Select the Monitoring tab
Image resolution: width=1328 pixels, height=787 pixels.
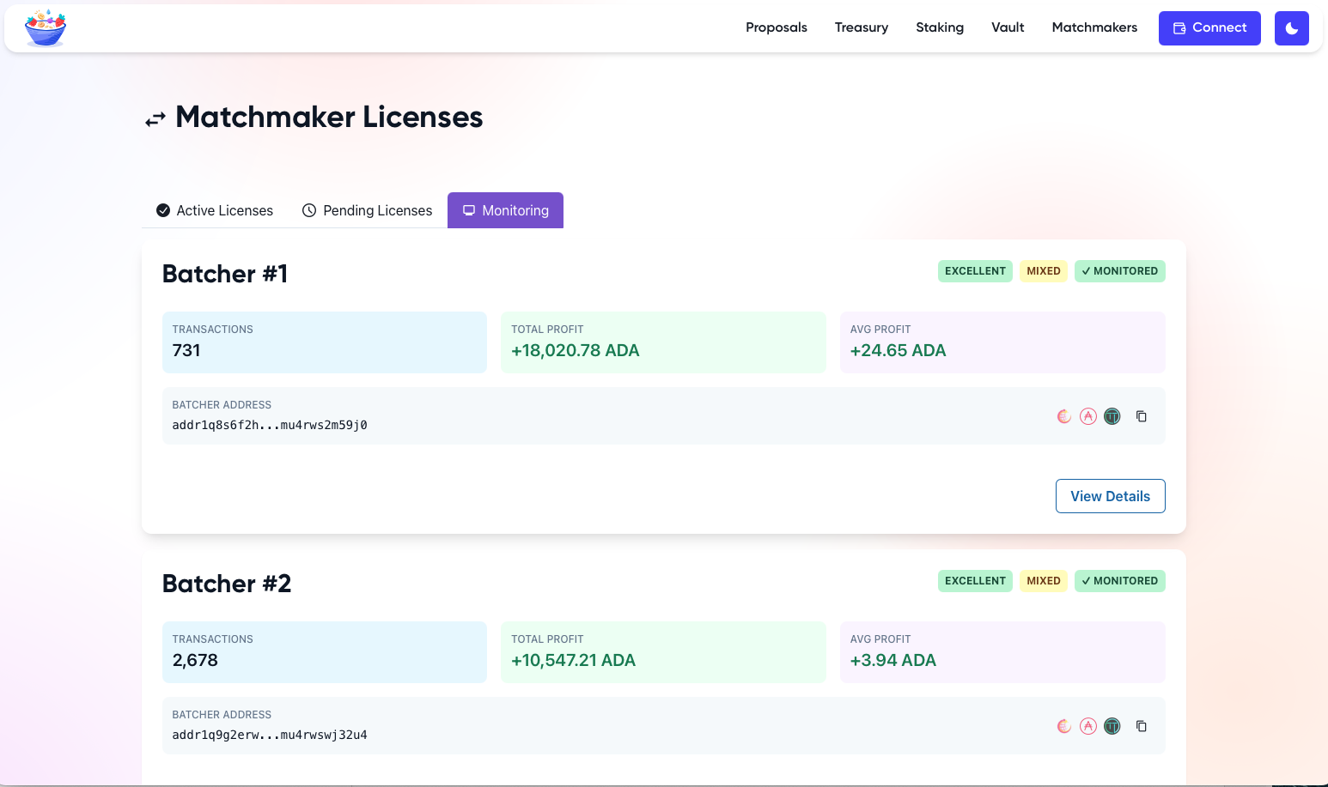[x=505, y=210]
